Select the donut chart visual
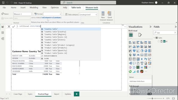 pos(146,51)
